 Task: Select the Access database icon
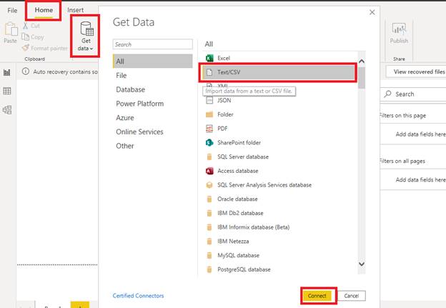209,171
